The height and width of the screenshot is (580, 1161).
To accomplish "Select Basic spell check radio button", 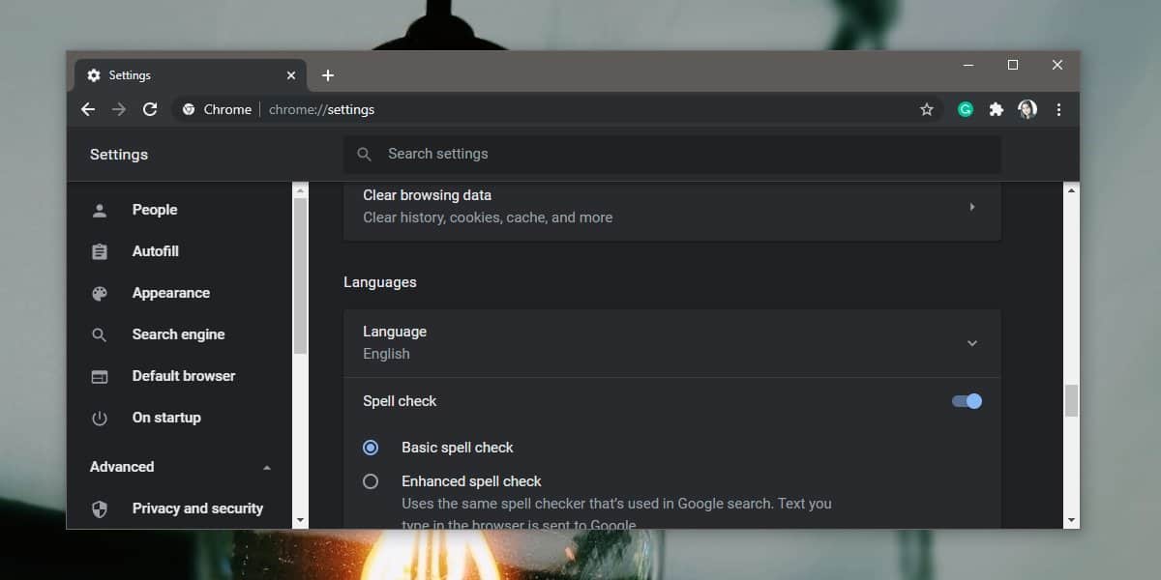I will coord(371,448).
